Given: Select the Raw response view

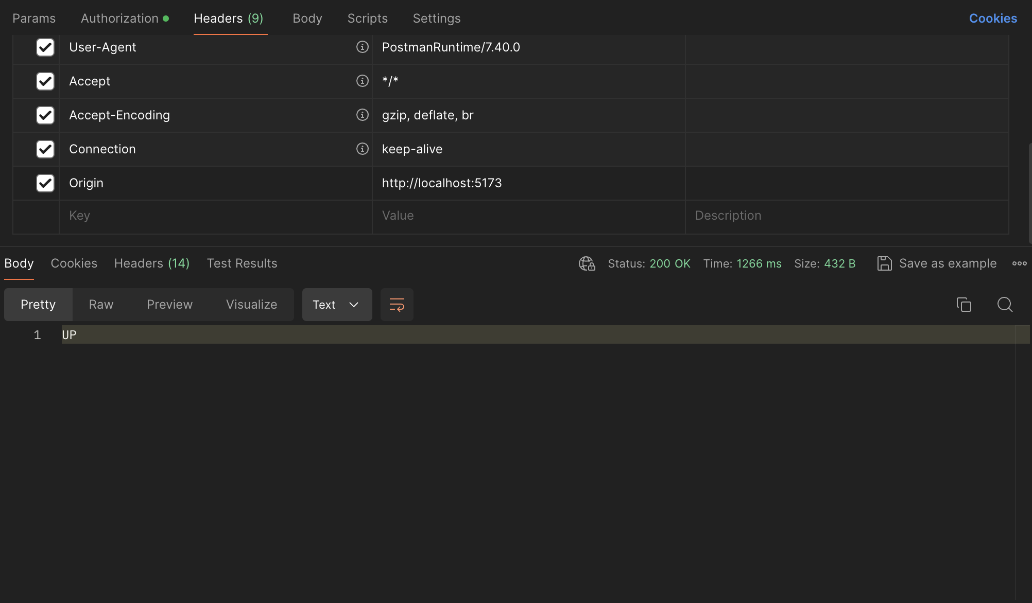Looking at the screenshot, I should (101, 305).
